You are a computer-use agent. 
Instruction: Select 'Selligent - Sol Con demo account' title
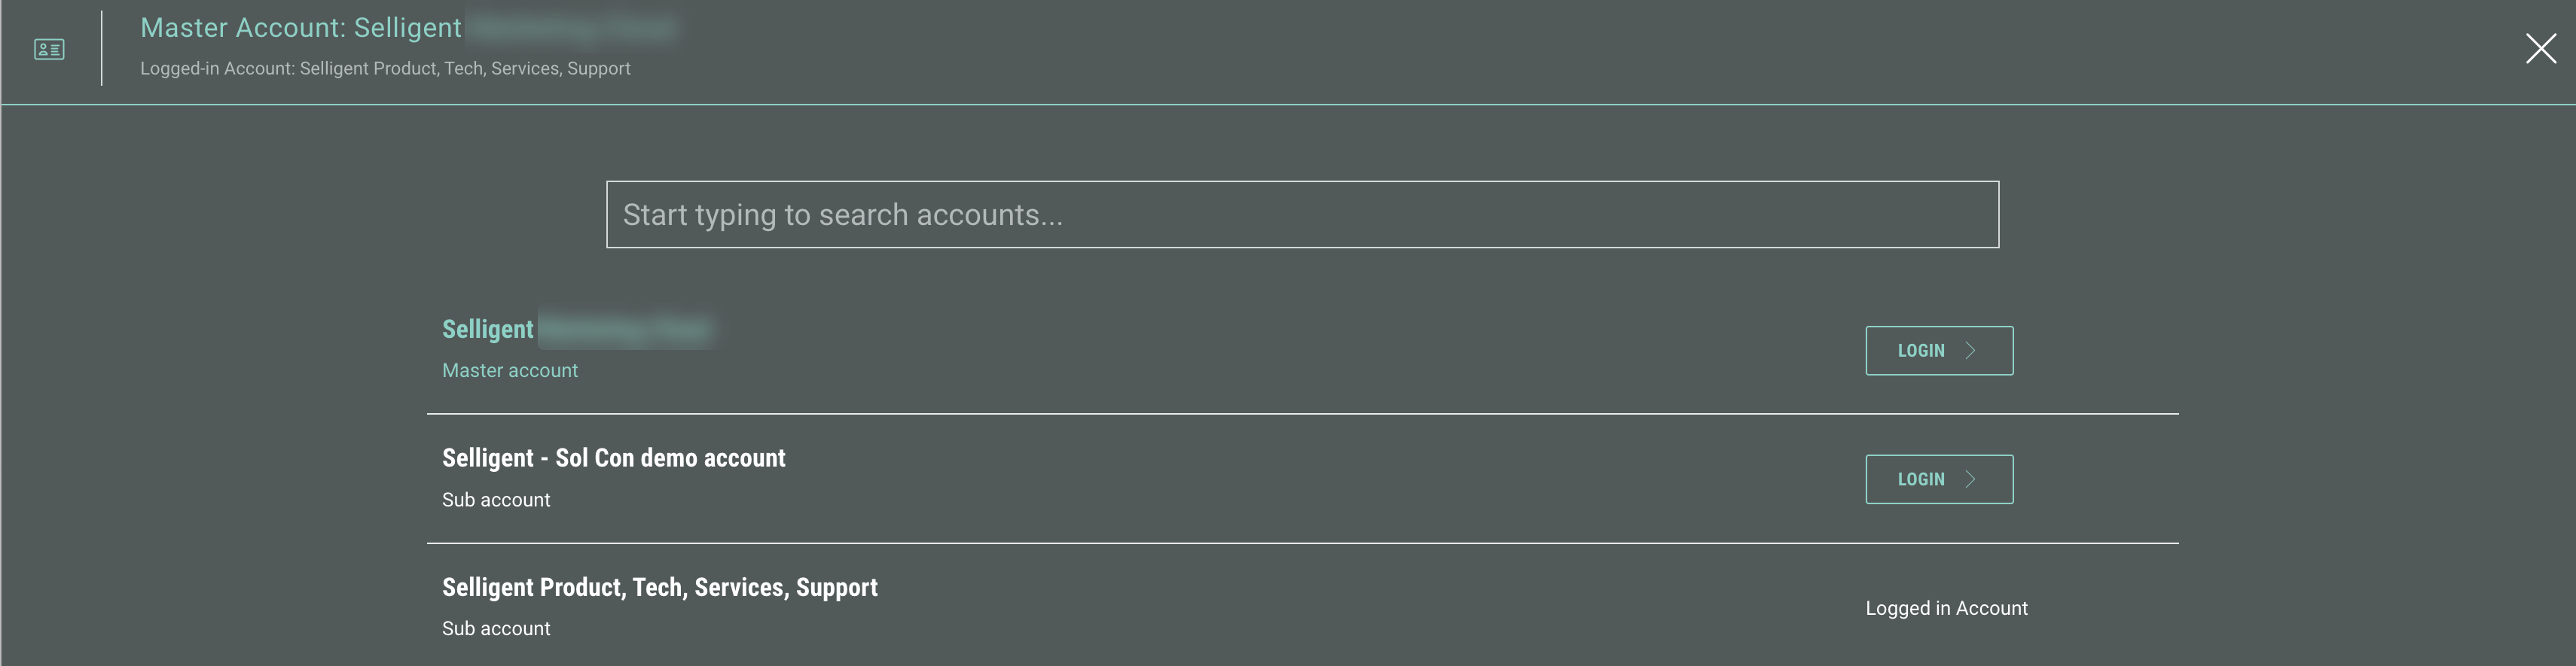613,458
